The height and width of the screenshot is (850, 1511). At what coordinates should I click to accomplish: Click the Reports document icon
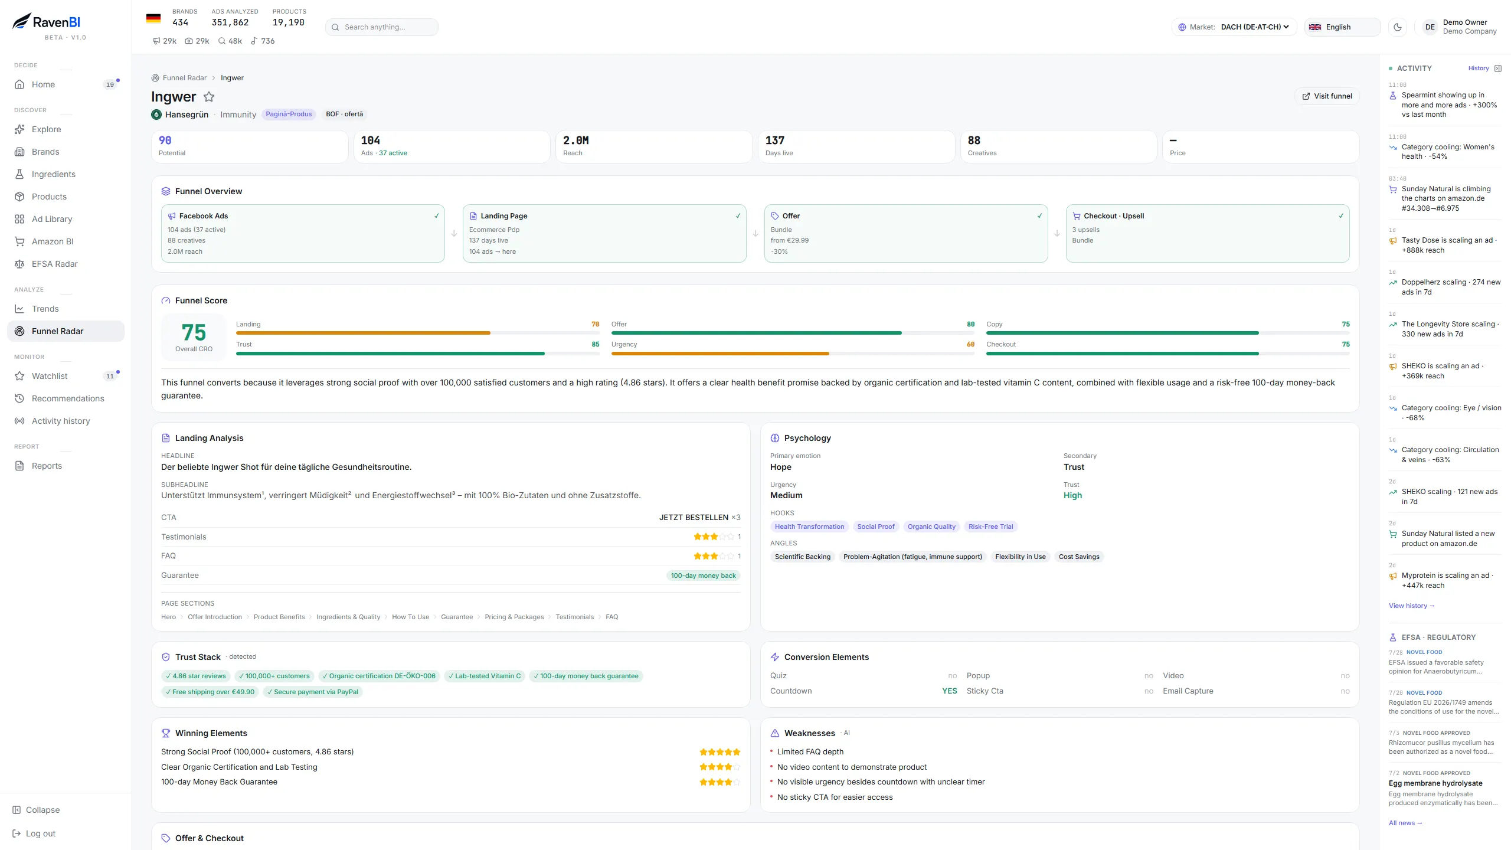click(19, 466)
